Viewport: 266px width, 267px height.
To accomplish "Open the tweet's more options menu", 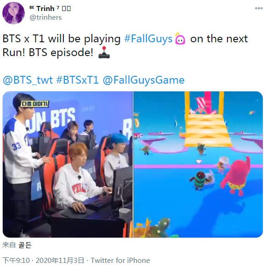I will [259, 8].
